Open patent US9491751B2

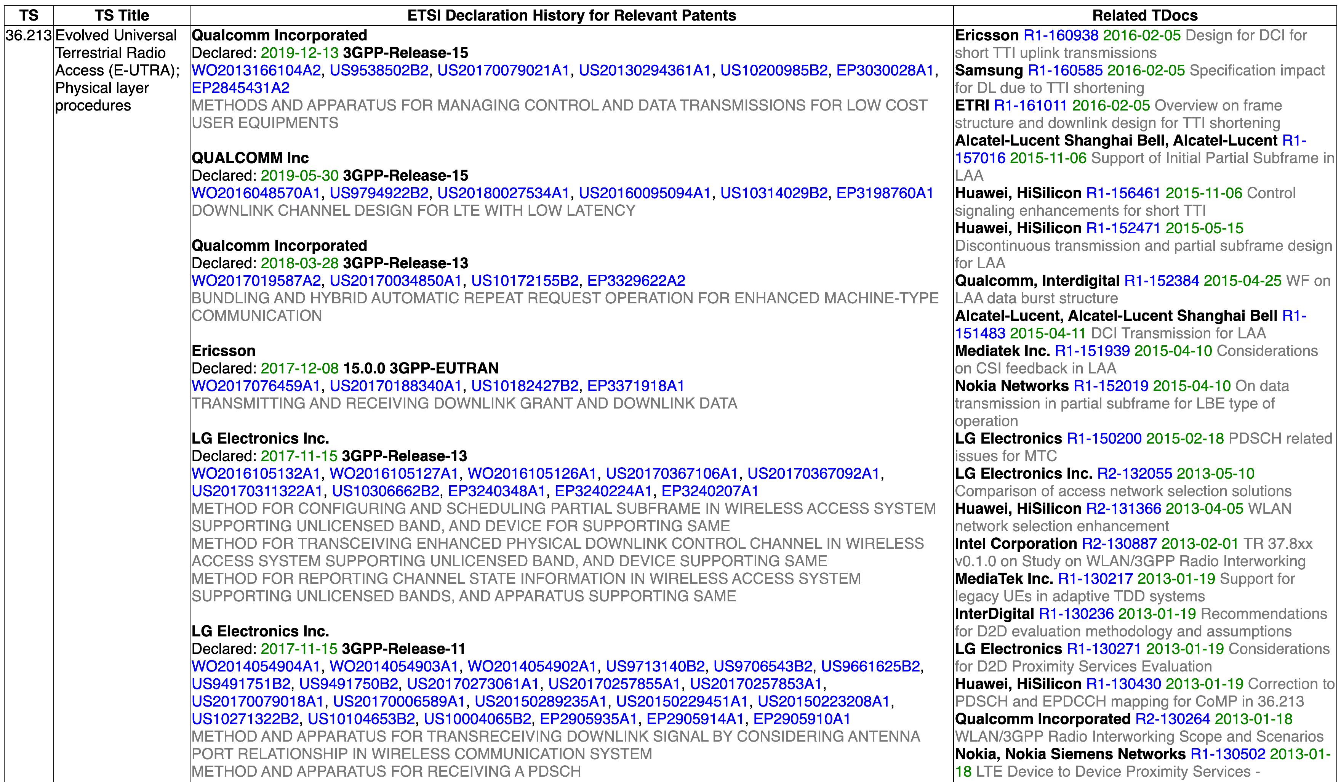(x=241, y=684)
